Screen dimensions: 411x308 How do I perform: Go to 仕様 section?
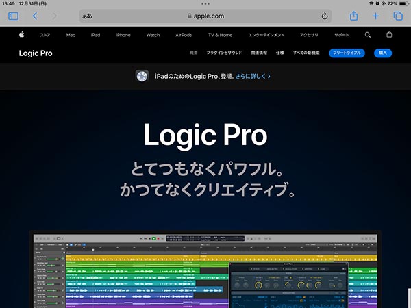(x=280, y=53)
